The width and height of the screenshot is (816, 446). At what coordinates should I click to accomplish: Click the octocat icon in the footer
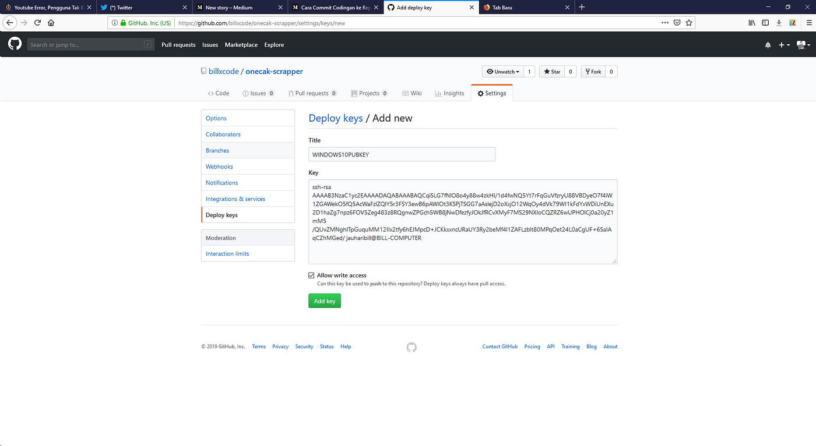click(411, 347)
